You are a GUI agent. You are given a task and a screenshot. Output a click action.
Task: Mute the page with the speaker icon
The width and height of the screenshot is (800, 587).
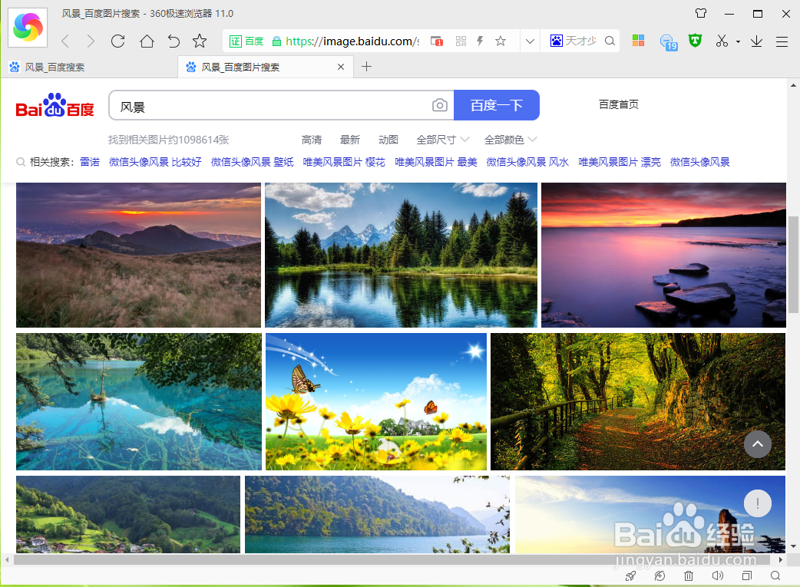tap(717, 575)
